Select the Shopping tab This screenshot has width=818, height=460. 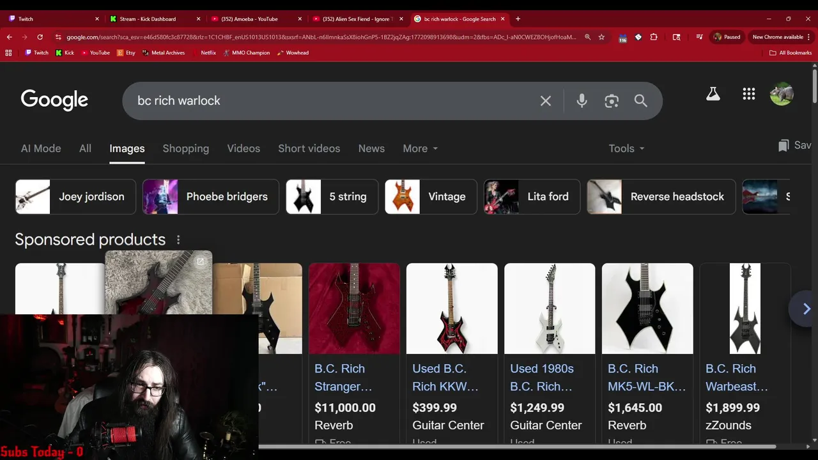click(185, 148)
